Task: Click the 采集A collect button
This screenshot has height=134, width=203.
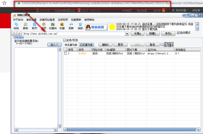Action: (x=137, y=34)
